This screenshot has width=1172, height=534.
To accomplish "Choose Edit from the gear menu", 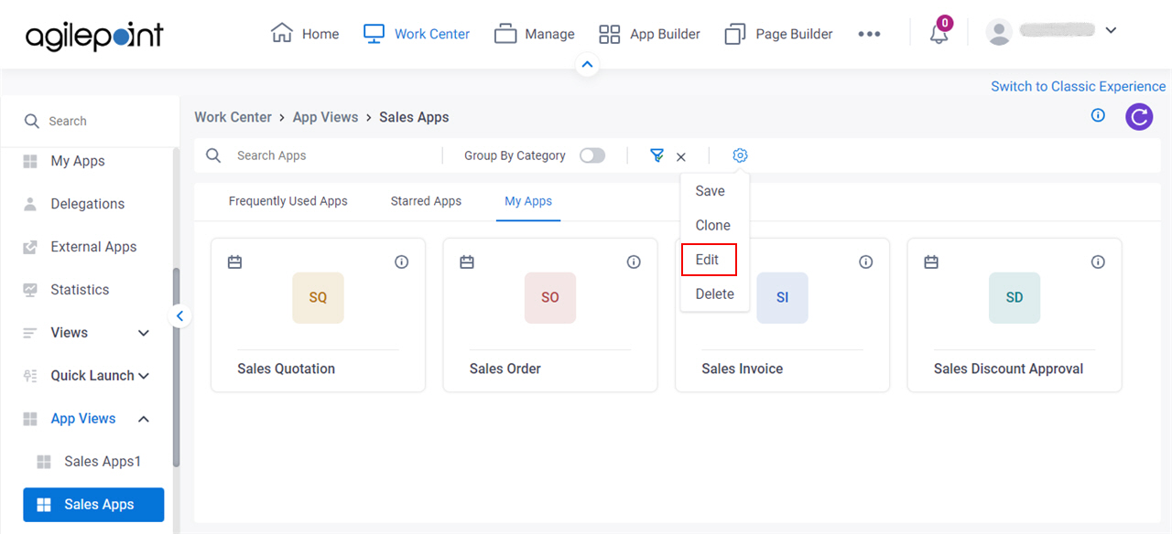I will [710, 260].
